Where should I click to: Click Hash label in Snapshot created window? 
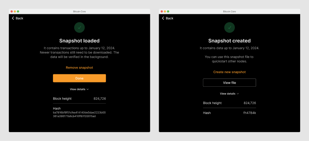207,113
